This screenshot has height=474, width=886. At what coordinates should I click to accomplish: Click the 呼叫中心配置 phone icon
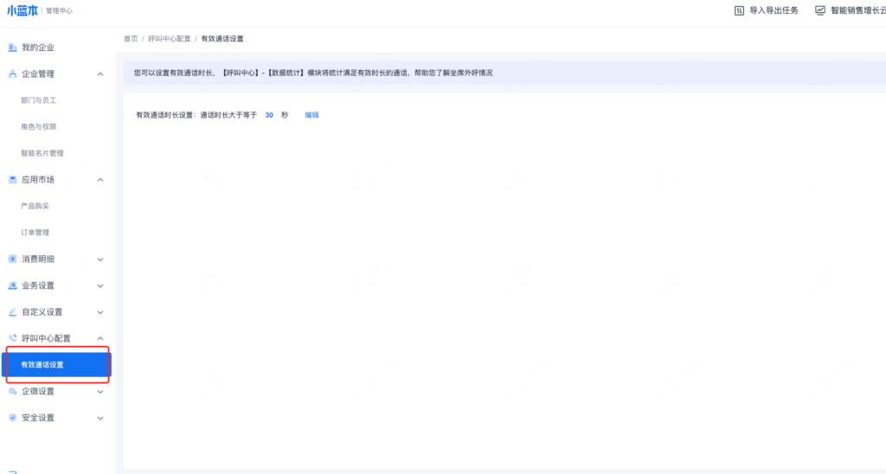pos(12,338)
